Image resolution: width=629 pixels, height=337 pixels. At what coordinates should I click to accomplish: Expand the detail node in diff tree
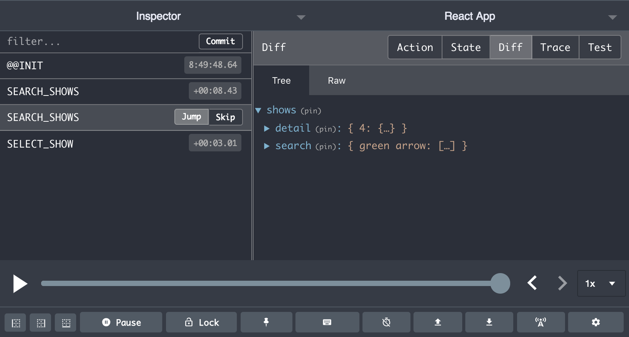click(267, 129)
